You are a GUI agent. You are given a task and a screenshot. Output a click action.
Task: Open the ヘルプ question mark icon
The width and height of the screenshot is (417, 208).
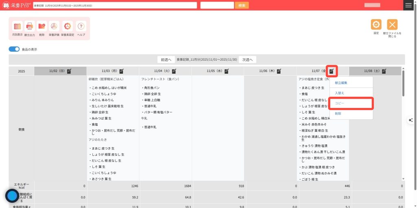81,26
